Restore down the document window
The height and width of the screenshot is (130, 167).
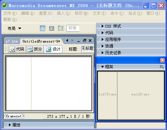[x=84, y=41]
